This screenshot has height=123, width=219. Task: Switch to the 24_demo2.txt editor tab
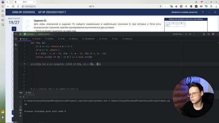[89, 39]
